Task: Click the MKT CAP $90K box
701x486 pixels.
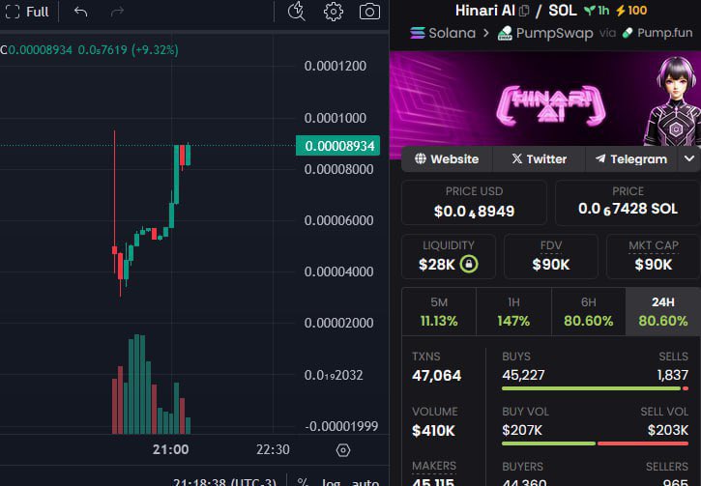Action: [x=654, y=256]
